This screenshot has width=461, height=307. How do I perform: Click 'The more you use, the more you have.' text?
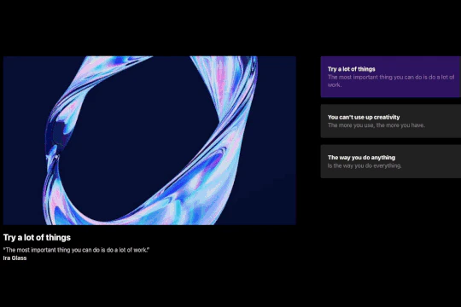[376, 125]
